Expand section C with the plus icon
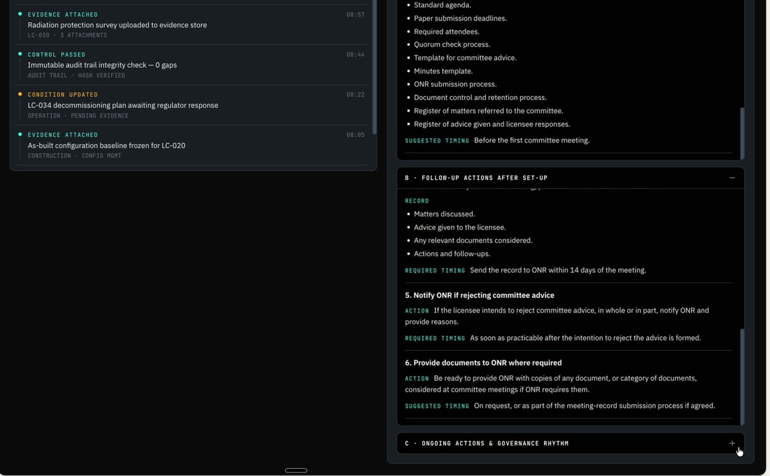Image resolution: width=770 pixels, height=476 pixels. [732, 443]
